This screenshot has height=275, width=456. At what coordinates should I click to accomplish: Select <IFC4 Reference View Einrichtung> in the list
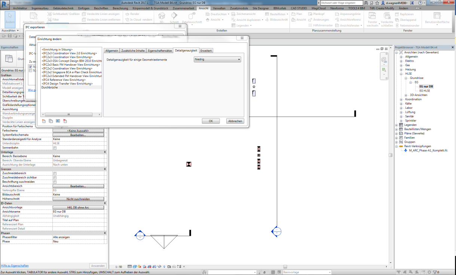click(x=64, y=80)
